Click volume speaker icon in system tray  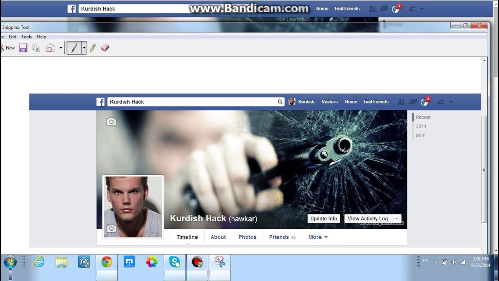[453, 262]
